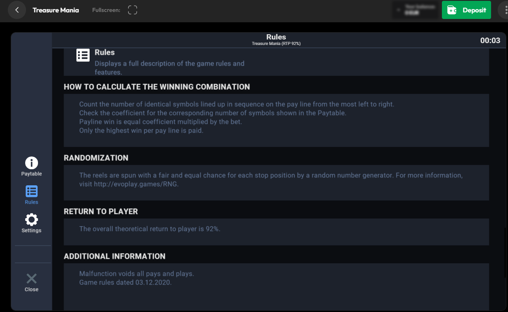This screenshot has width=508, height=312.
Task: Click the Settings label in sidebar
Action: pyautogui.click(x=31, y=230)
